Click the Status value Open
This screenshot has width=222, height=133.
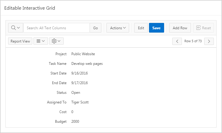pos(76,93)
